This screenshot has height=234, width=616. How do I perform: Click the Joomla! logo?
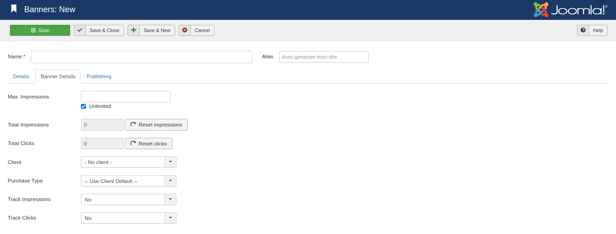click(570, 9)
